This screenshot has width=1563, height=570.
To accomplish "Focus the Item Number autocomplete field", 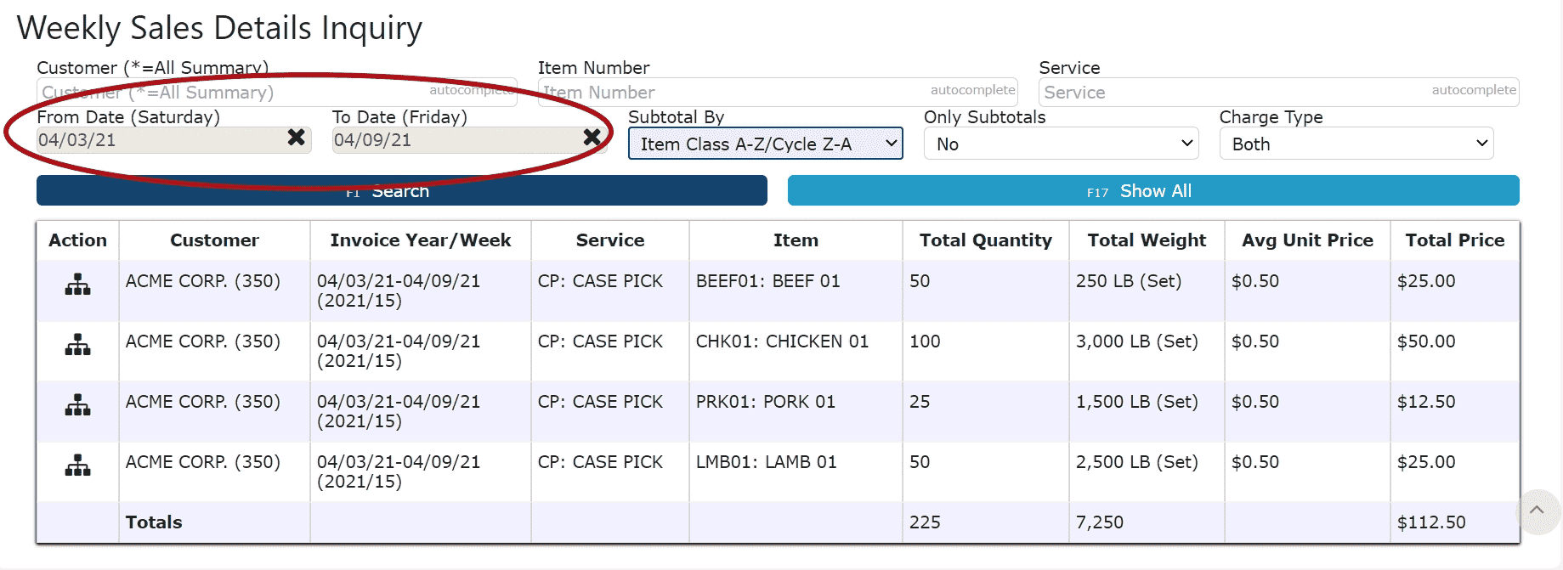I will coord(778,92).
